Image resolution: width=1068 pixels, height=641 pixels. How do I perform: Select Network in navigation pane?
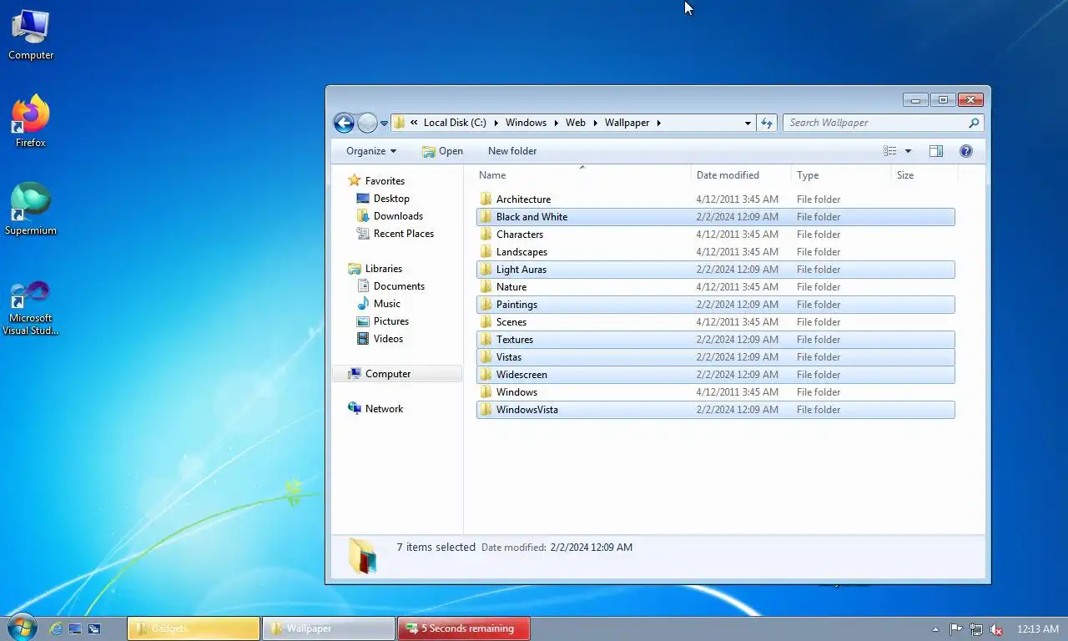coord(384,409)
